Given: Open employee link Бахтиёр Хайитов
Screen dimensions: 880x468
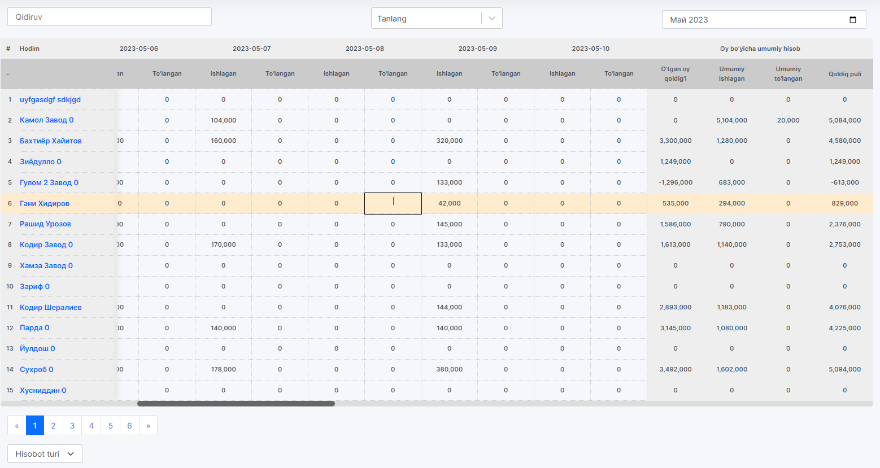Looking at the screenshot, I should click(x=51, y=141).
